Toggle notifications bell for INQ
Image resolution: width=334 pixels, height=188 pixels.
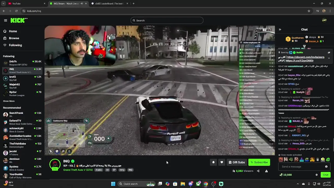pos(213,162)
